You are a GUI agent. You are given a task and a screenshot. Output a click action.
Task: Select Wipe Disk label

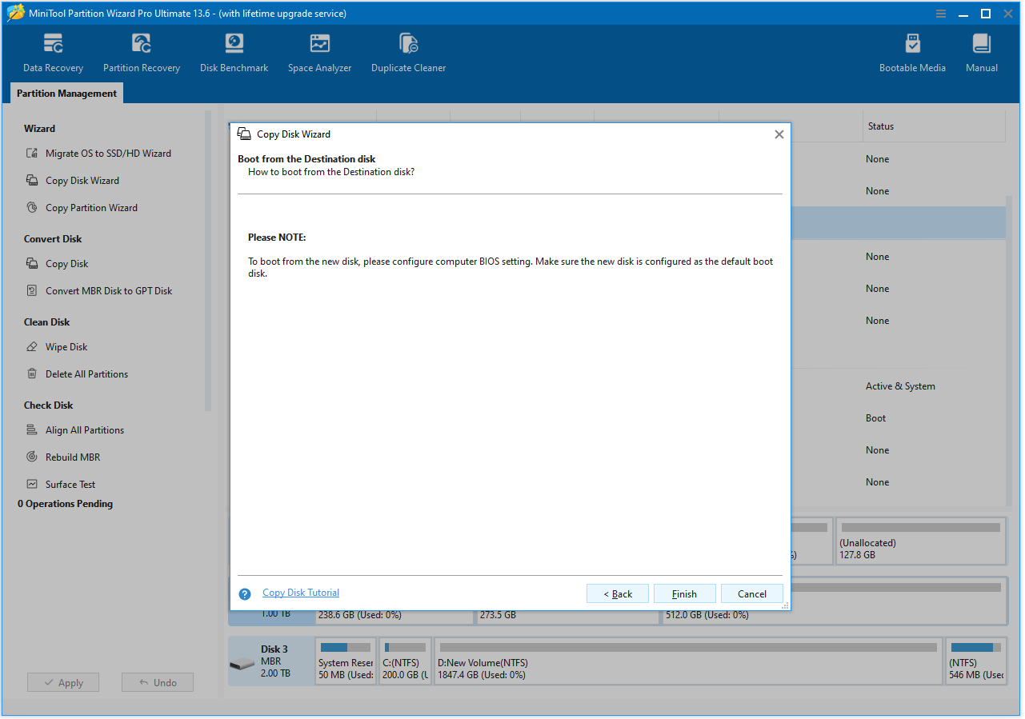(x=66, y=347)
